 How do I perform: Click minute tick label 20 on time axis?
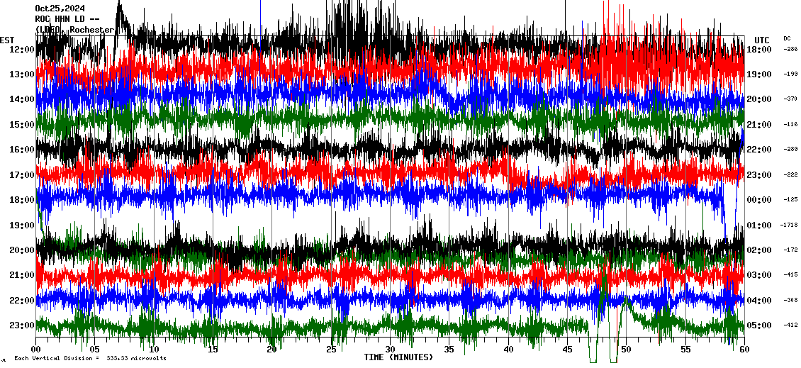pyautogui.click(x=271, y=350)
